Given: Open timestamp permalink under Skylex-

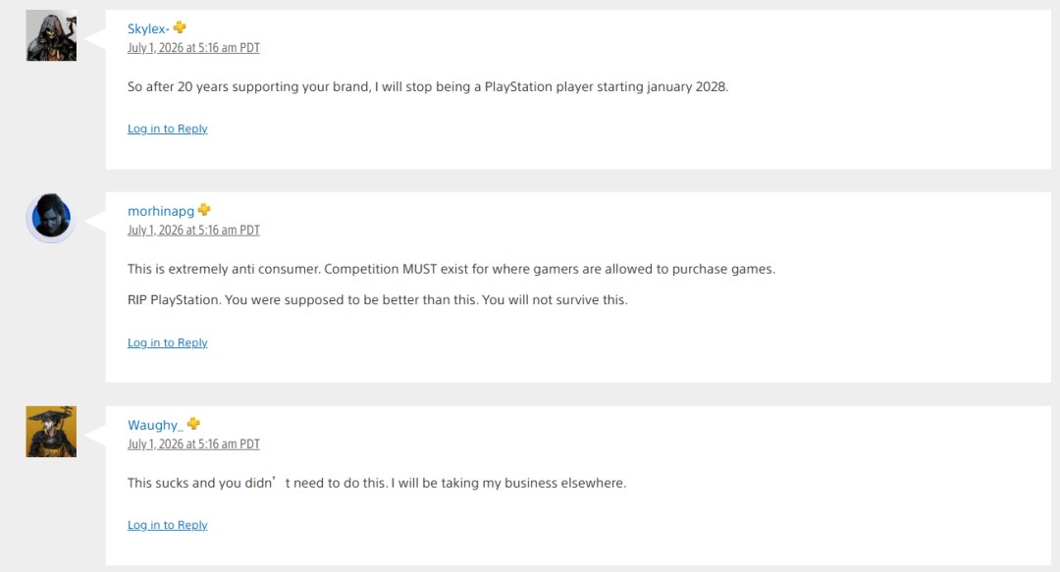Looking at the screenshot, I should (193, 48).
